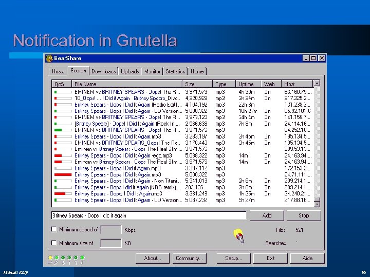Screen dimensions: 370x277
Task: Select the '10_Oops! ... I Did it Again' file row
Action: tap(127, 98)
